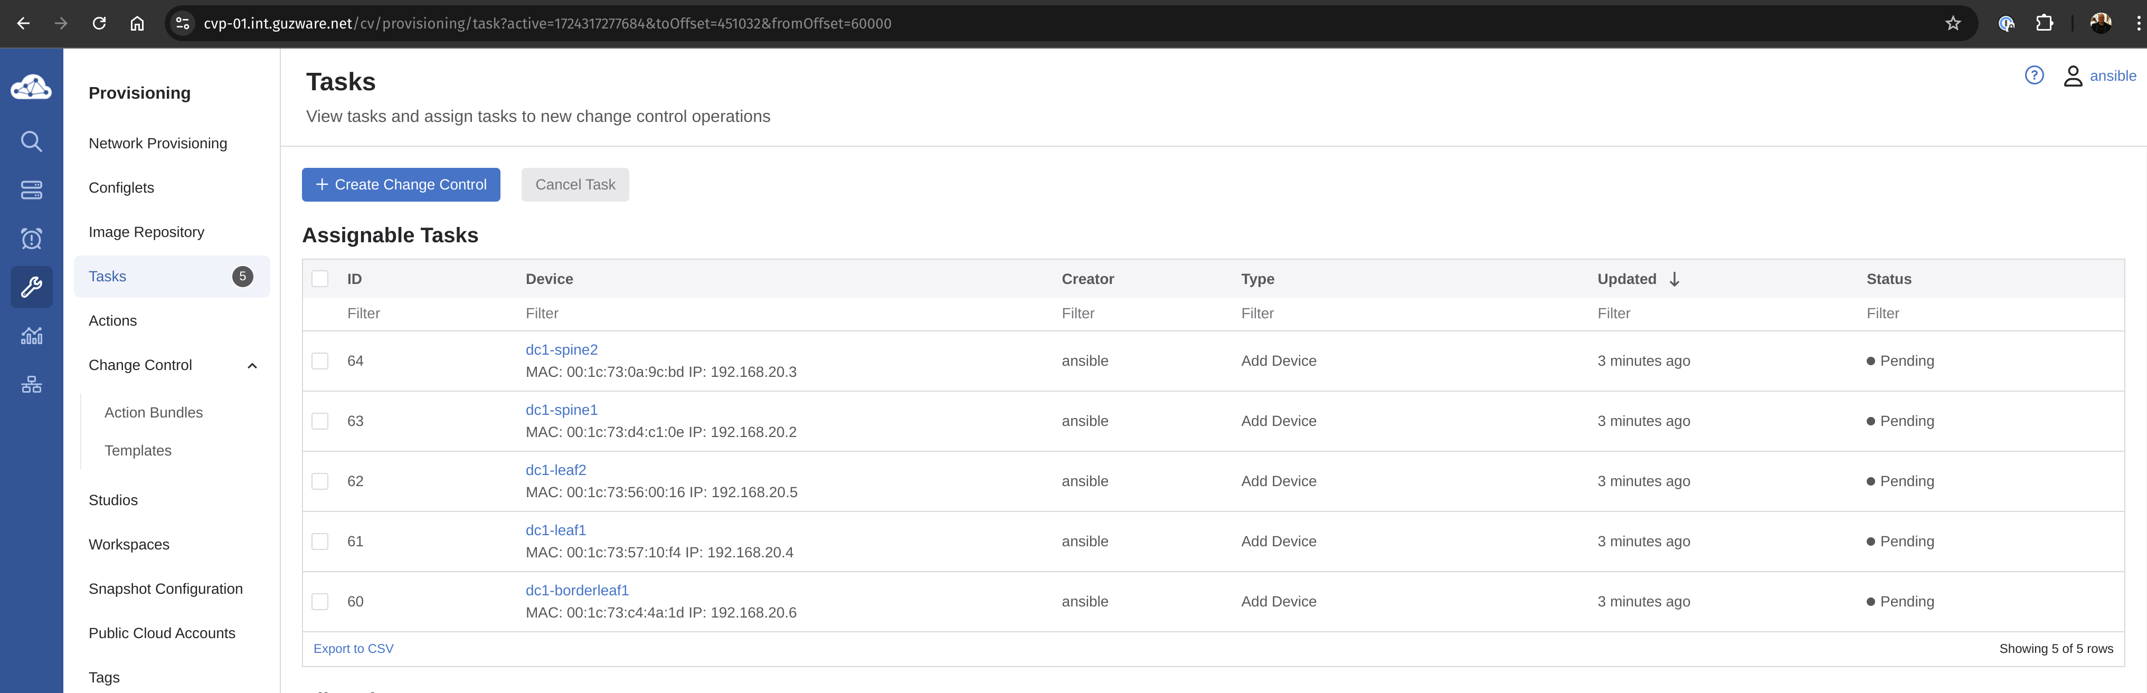This screenshot has width=2147, height=693.
Task: Open dc1-spine1 device link
Action: tap(561, 410)
